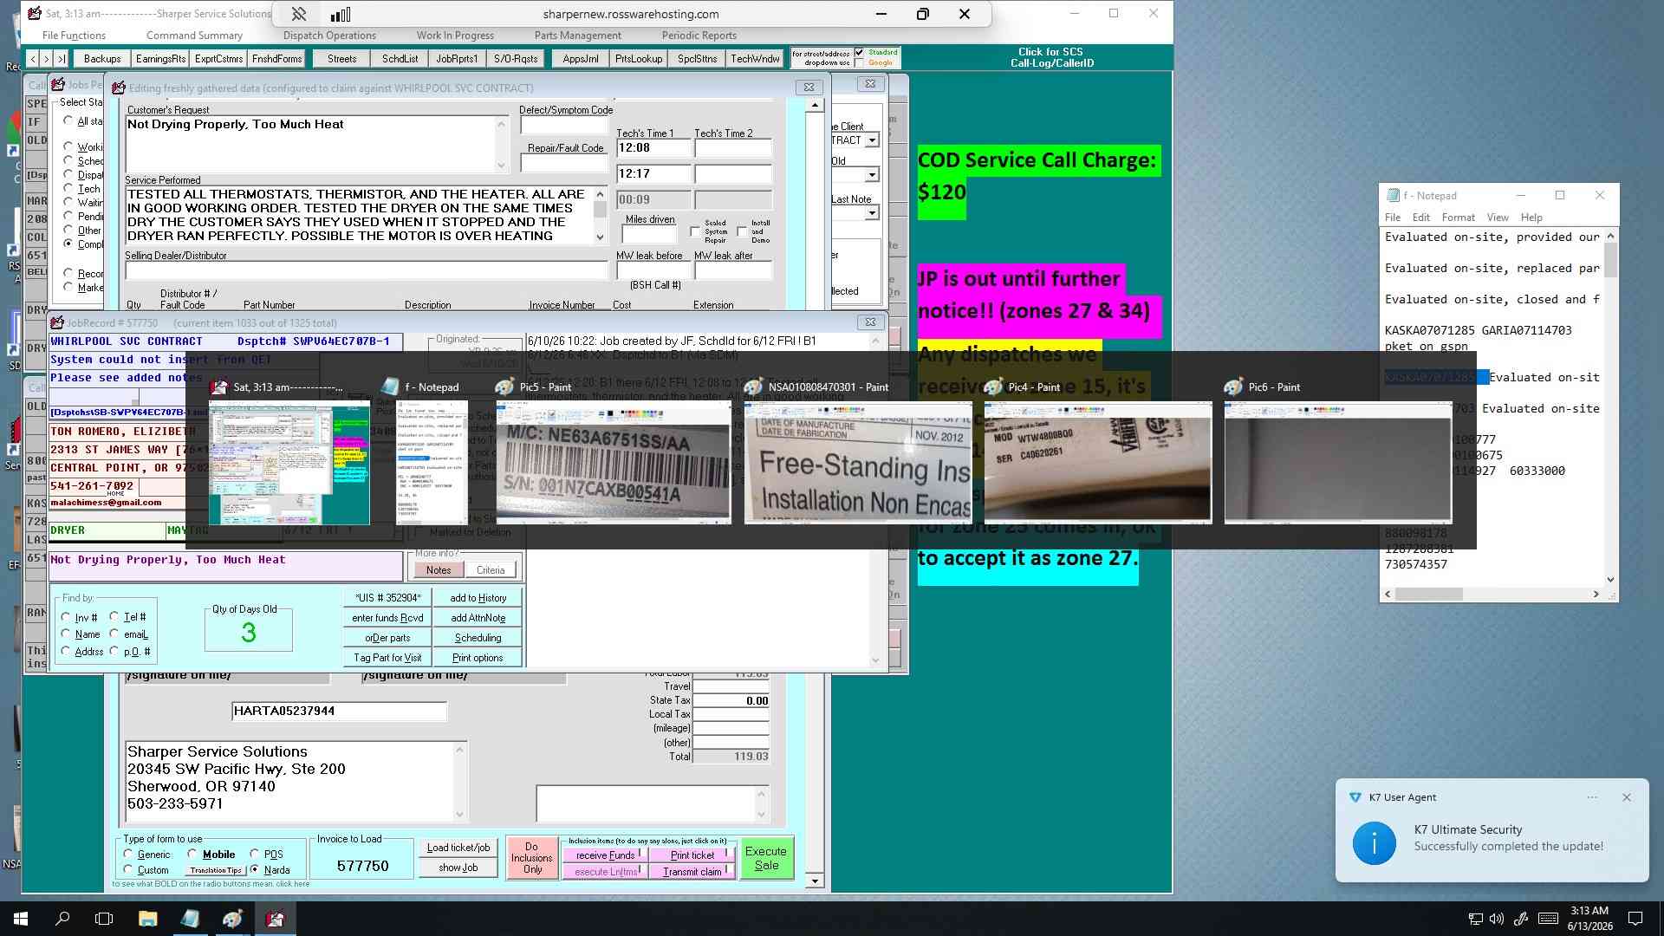1664x936 pixels.
Task: Open Windows Start menu
Action: pos(21,919)
